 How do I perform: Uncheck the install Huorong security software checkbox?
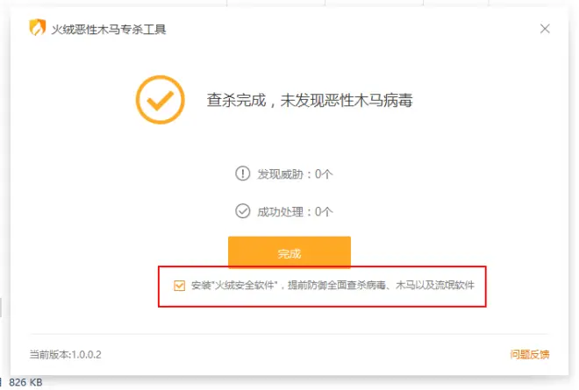coord(180,286)
